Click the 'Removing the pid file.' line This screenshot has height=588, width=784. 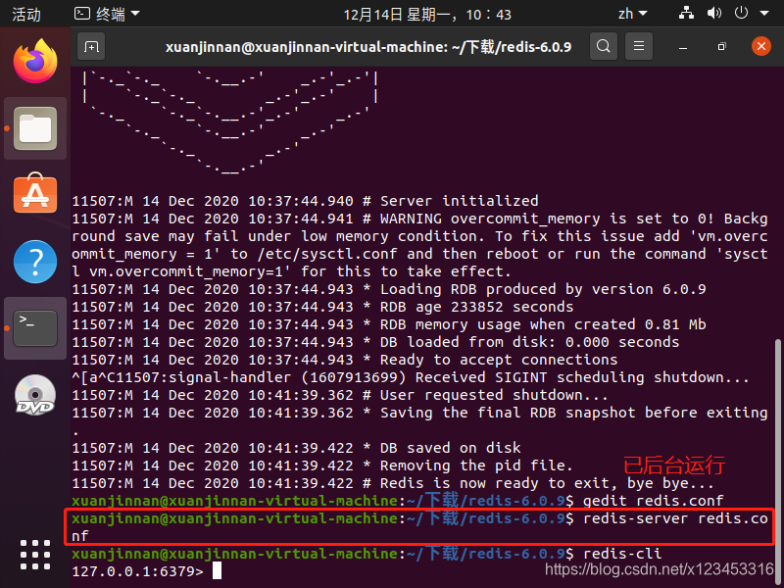[x=322, y=465]
